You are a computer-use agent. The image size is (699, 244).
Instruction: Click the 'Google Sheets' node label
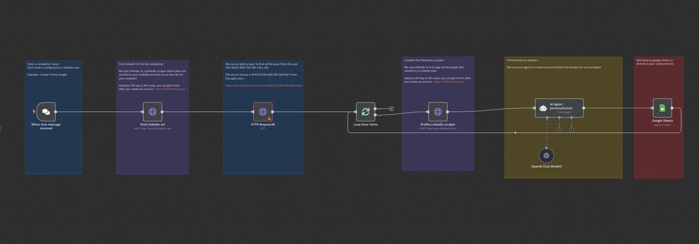click(x=662, y=121)
